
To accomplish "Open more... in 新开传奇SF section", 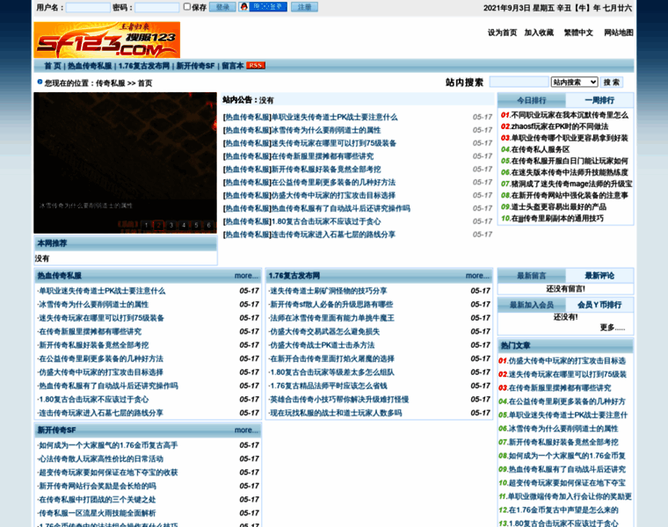I will point(246,430).
